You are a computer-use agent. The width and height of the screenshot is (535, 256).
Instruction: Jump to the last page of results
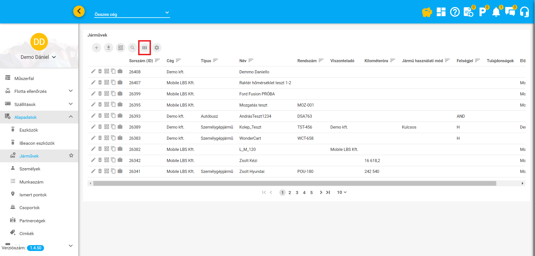click(328, 192)
